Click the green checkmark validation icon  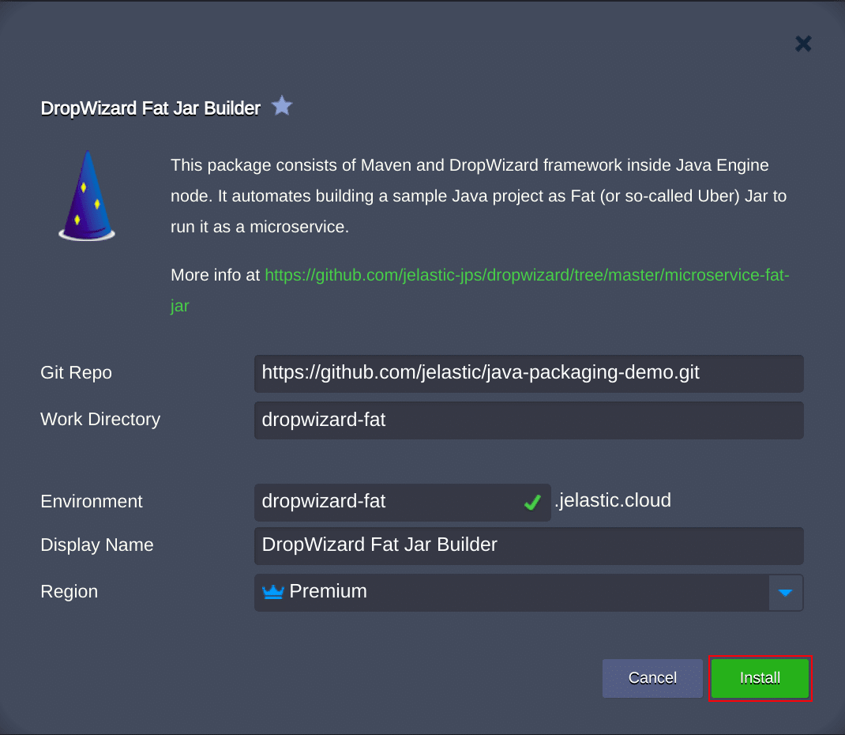[x=532, y=503]
